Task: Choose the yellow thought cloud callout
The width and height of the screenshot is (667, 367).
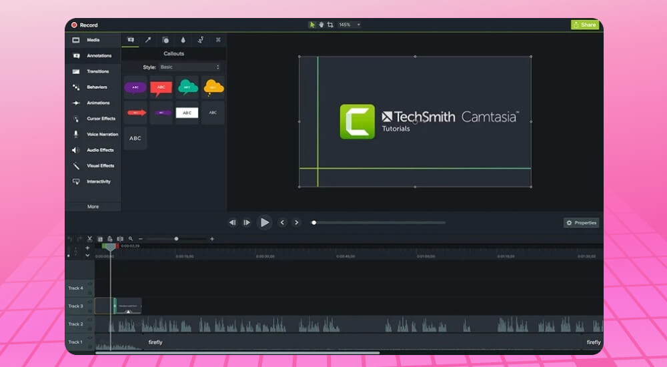Action: click(x=213, y=87)
